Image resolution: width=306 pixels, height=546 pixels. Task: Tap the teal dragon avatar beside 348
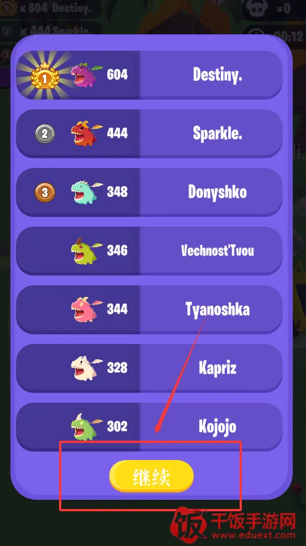coord(87,192)
